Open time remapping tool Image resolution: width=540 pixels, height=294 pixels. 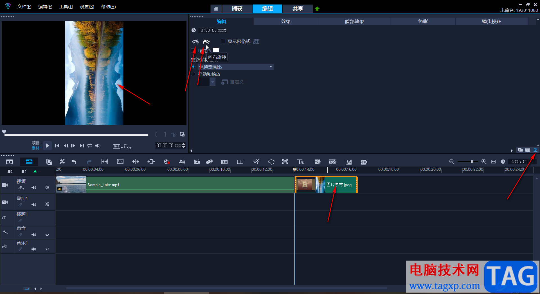click(x=256, y=162)
